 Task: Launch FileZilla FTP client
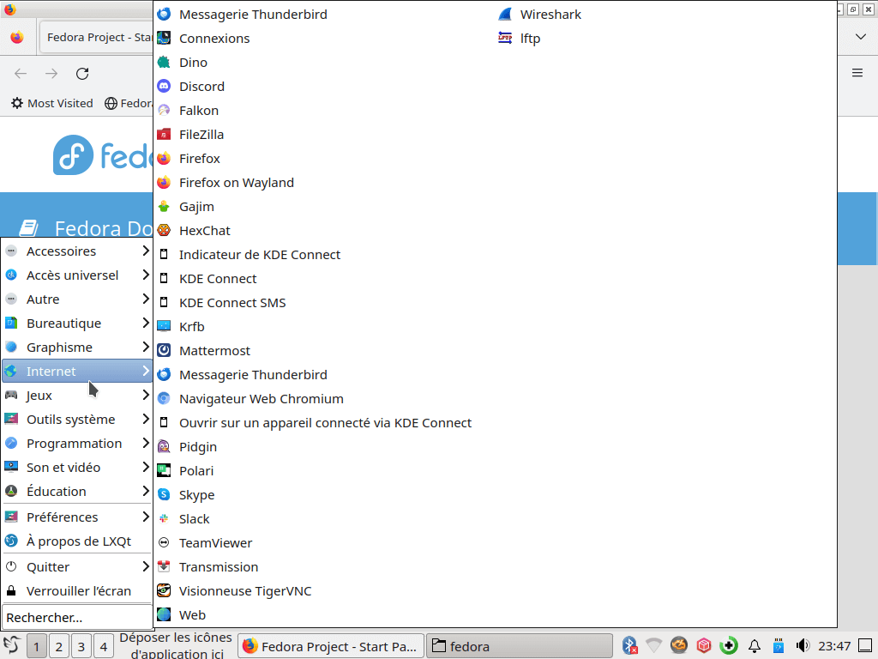click(x=190, y=135)
